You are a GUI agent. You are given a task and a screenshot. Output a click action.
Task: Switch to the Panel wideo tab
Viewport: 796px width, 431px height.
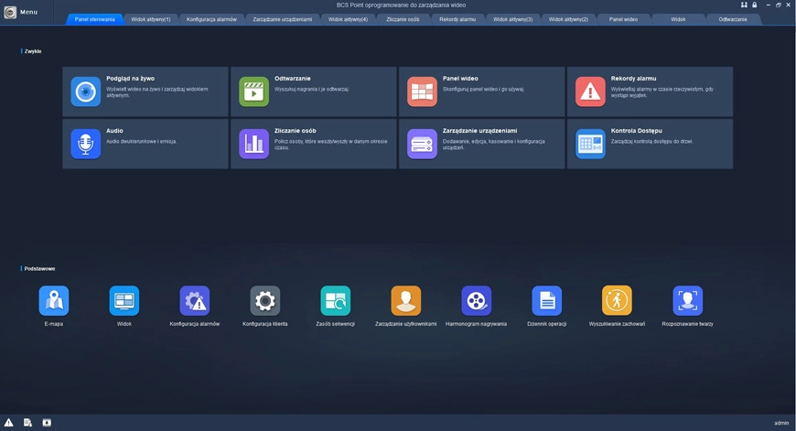coord(623,19)
